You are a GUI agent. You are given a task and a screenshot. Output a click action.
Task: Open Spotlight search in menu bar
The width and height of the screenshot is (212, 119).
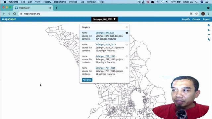[196, 2]
